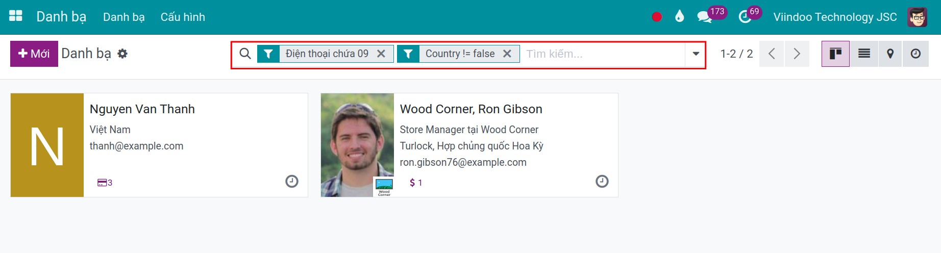
Task: Click thanh@example.com email text
Action: [x=136, y=146]
